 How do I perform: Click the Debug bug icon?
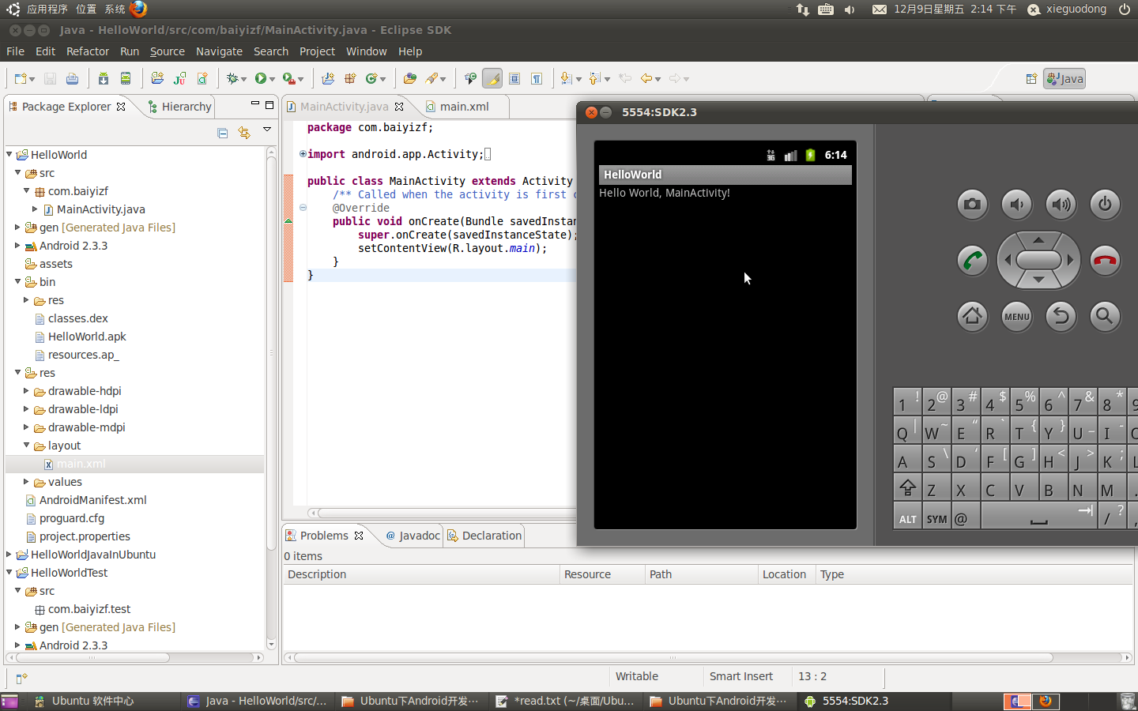tap(232, 78)
